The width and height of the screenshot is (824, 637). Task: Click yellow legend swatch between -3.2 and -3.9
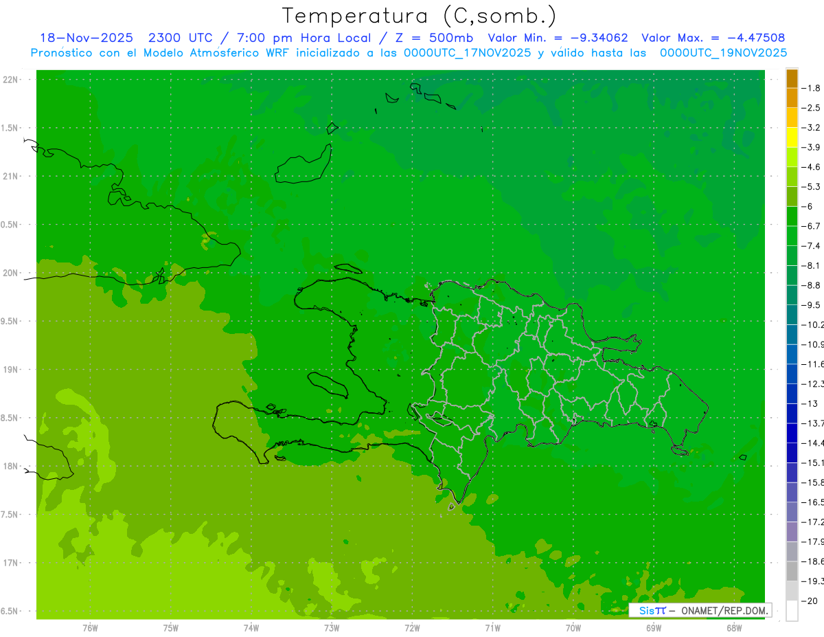792,137
